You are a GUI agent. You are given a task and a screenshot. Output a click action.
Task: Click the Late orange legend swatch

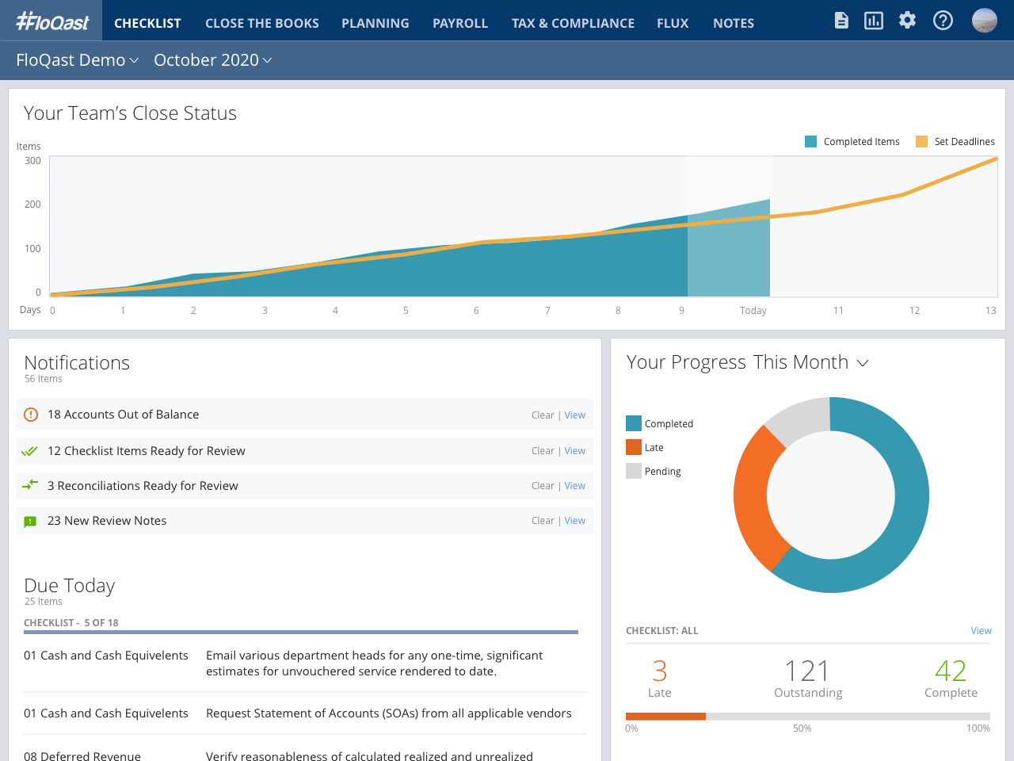point(634,447)
